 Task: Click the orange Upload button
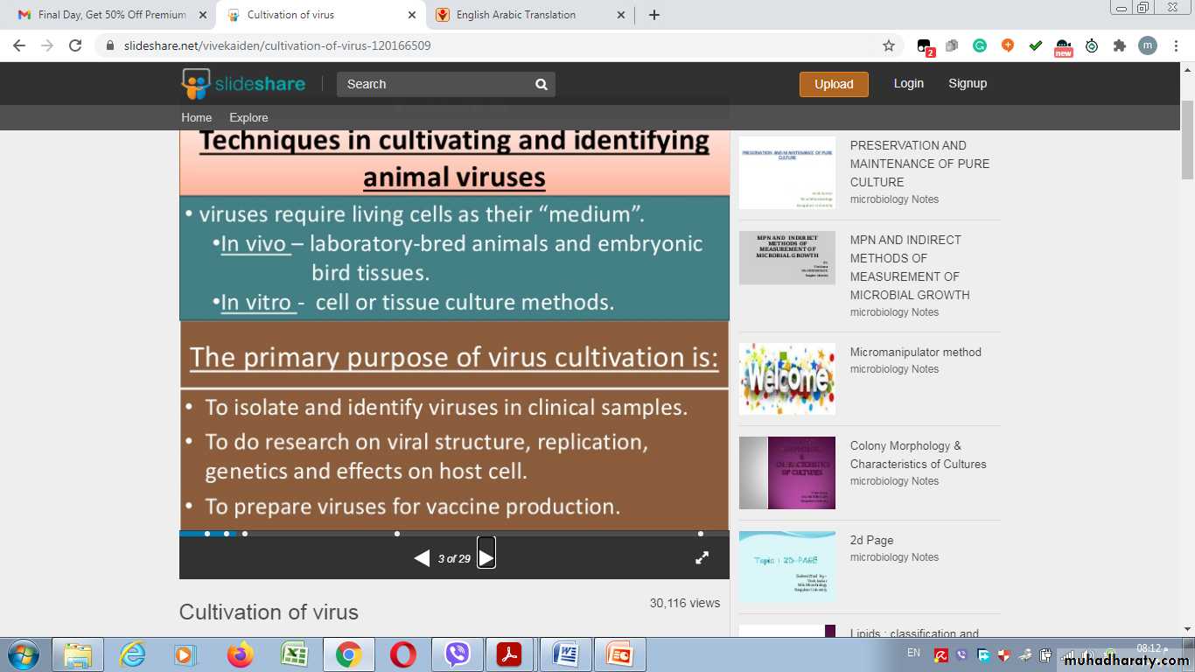pos(833,84)
